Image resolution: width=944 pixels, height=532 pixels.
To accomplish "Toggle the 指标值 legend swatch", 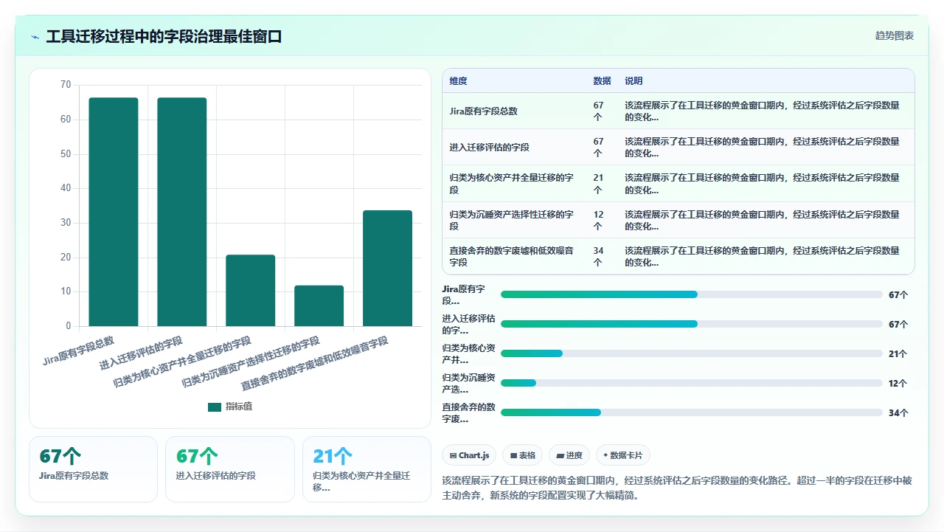I will [x=215, y=407].
